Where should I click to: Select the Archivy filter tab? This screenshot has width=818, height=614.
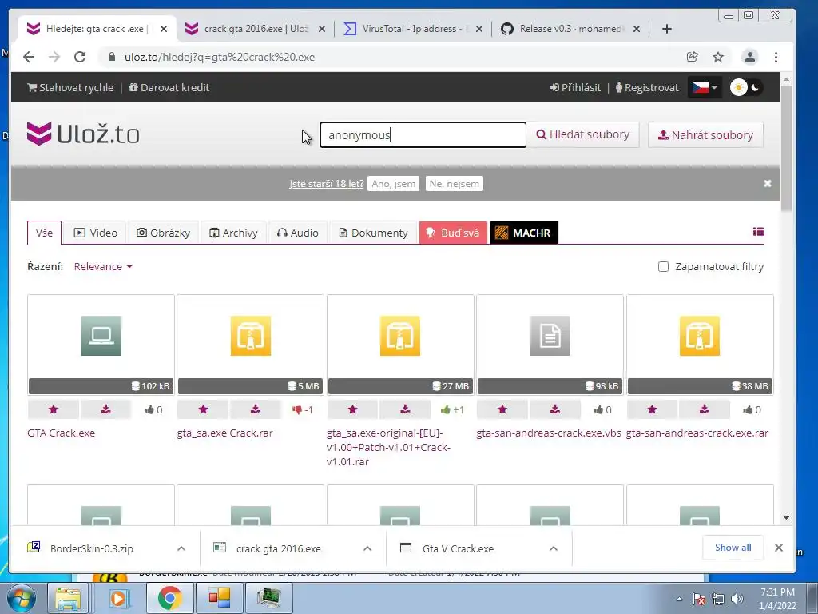233,233
